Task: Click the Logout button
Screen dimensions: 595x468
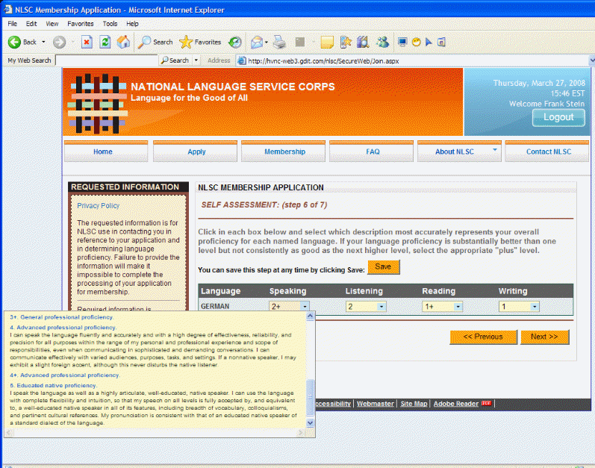Action: pos(558,117)
